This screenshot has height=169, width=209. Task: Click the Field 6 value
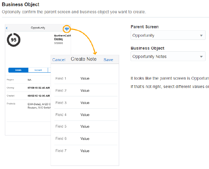click(85, 139)
